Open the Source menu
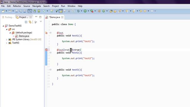 pos(27,6)
